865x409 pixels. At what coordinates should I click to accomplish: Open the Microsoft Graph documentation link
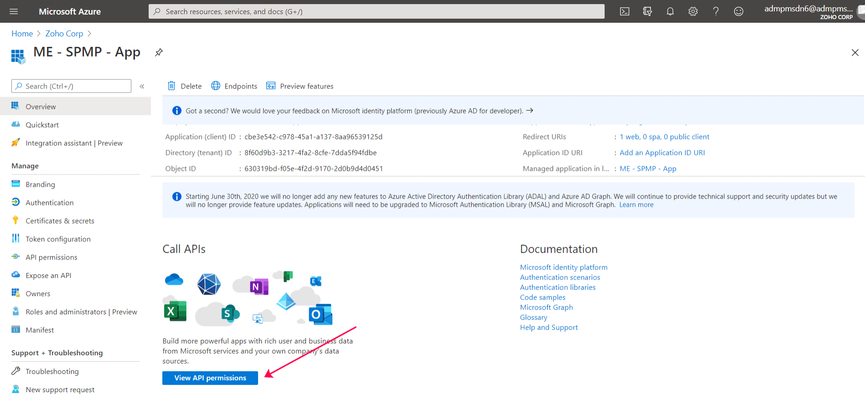(546, 307)
